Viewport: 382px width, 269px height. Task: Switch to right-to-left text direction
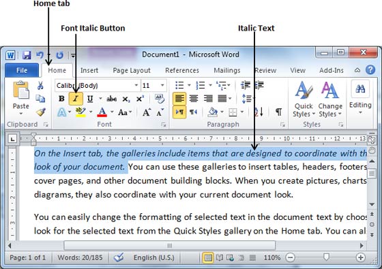click(194, 112)
